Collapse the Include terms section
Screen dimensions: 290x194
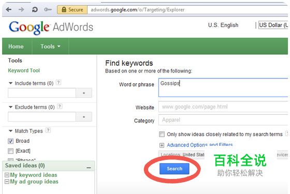pyautogui.click(x=10, y=83)
